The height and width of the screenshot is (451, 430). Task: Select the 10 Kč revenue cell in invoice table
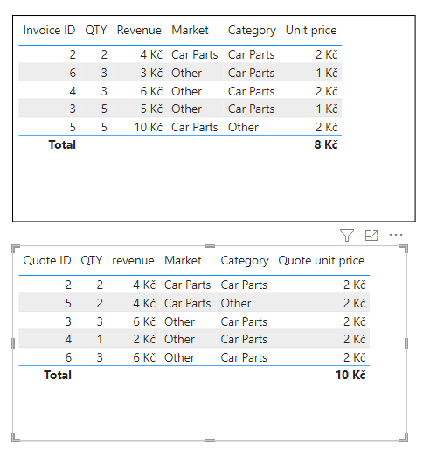point(148,127)
